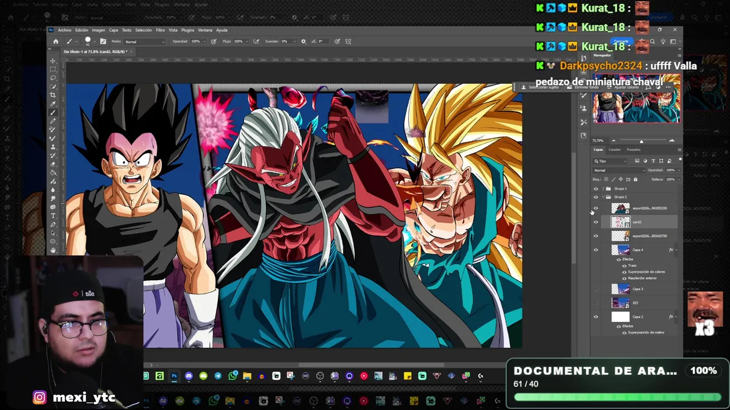
Task: Open the Archivo menu
Action: [x=64, y=30]
